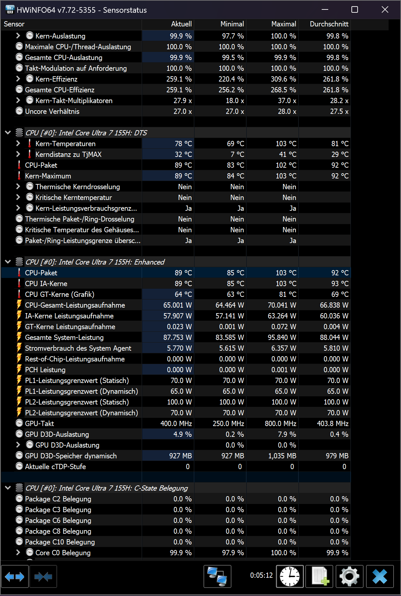This screenshot has height=596, width=401.
Task: Click lightning icon beside PCH Leistung
Action: (x=19, y=370)
